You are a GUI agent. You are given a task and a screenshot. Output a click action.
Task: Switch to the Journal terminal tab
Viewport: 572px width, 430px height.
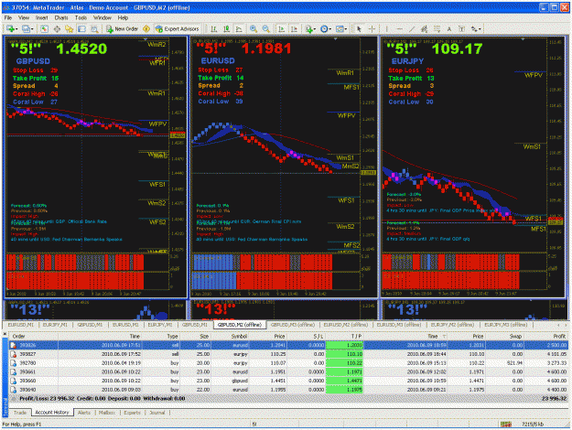156,413
